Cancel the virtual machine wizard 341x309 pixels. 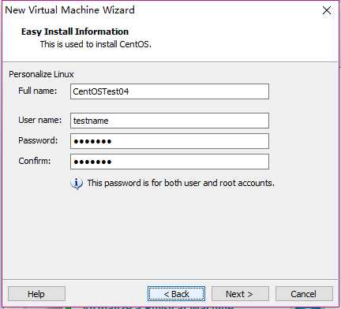[x=304, y=294]
